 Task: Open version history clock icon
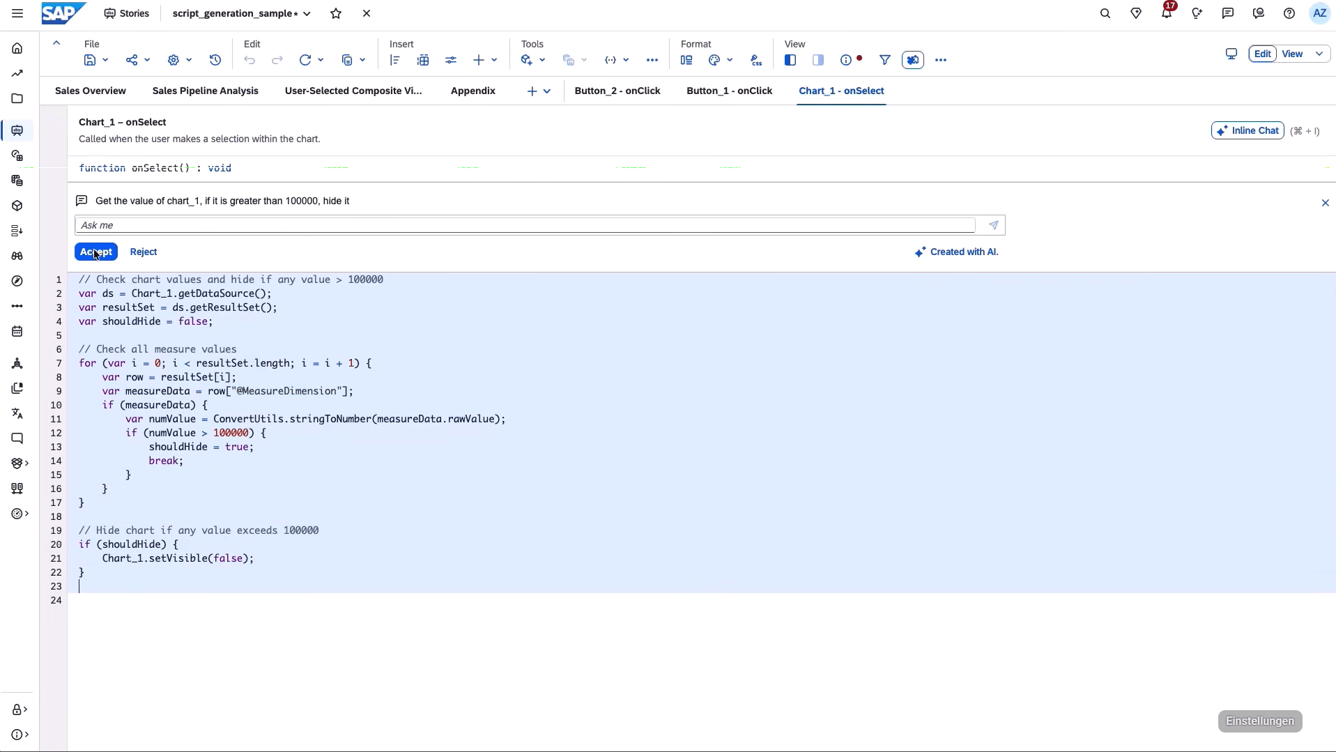click(x=215, y=60)
